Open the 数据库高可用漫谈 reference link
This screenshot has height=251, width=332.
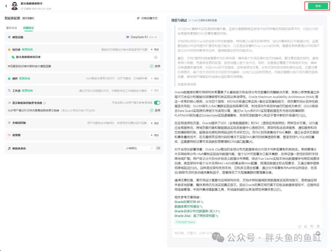[x=188, y=206]
